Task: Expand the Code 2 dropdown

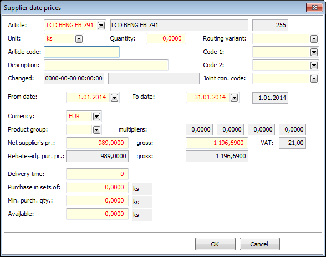Action: click(x=314, y=65)
